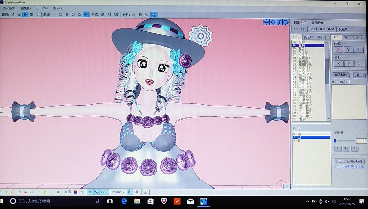Screen dimensions: 368x209
Task: Open the 編集(E) menu
Action: 26,8
